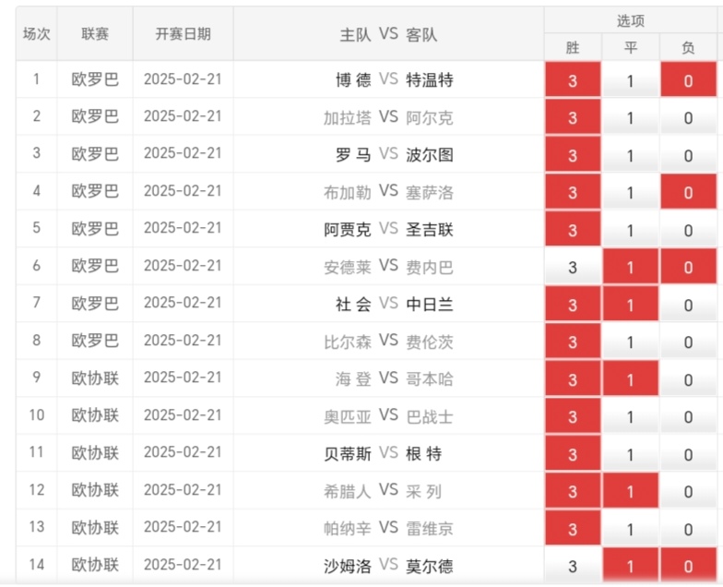Toggle win option 3 for 安德莱 VS 费内巴
The height and width of the screenshot is (587, 723).
573,267
